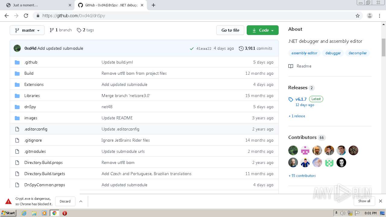386x217 pixels.
Task: Click the address bar URL
Action: [74, 16]
